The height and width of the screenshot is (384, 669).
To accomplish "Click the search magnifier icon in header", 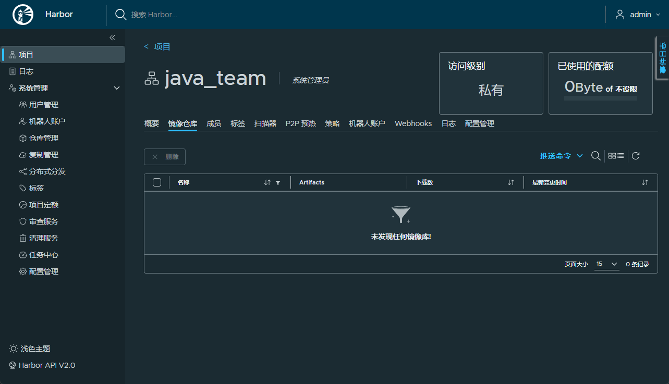I will tap(120, 15).
